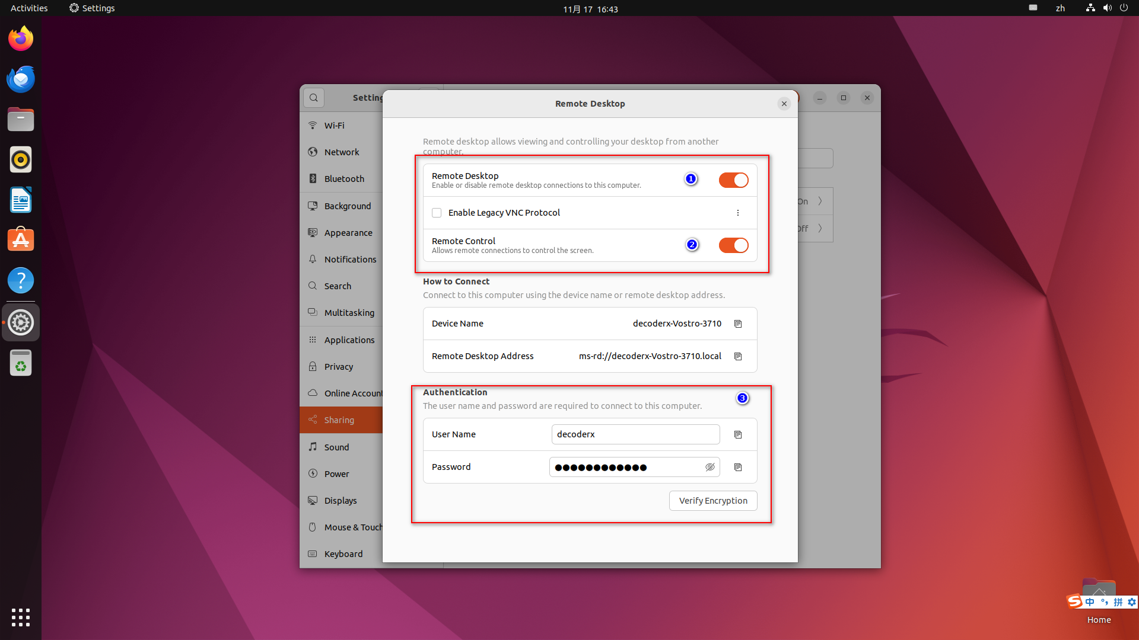Open Firefox from the dock
Image resolution: width=1139 pixels, height=640 pixels.
coord(21,39)
